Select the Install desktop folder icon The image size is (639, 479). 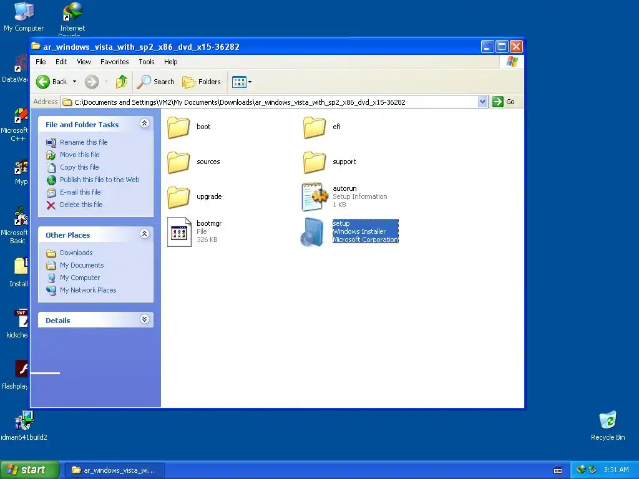pos(19,273)
